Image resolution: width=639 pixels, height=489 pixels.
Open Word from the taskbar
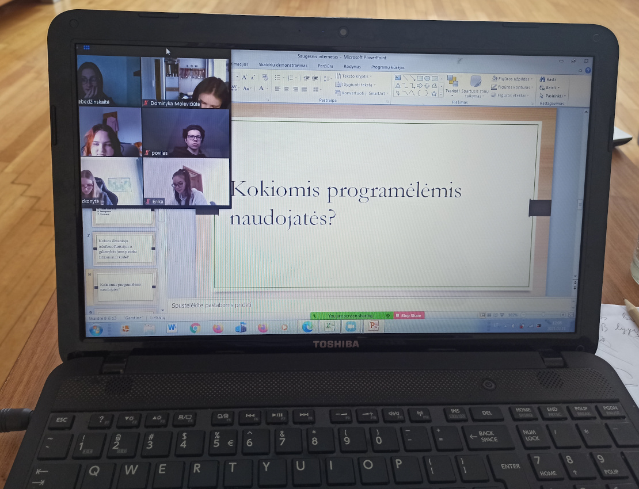pyautogui.click(x=172, y=327)
